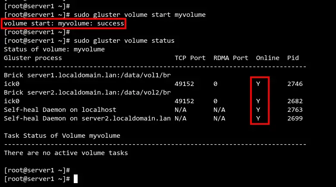Image resolution: width=336 pixels, height=187 pixels.
Task: Select the 'Task Status of Volume myvolume' heading
Action: click(x=62, y=136)
